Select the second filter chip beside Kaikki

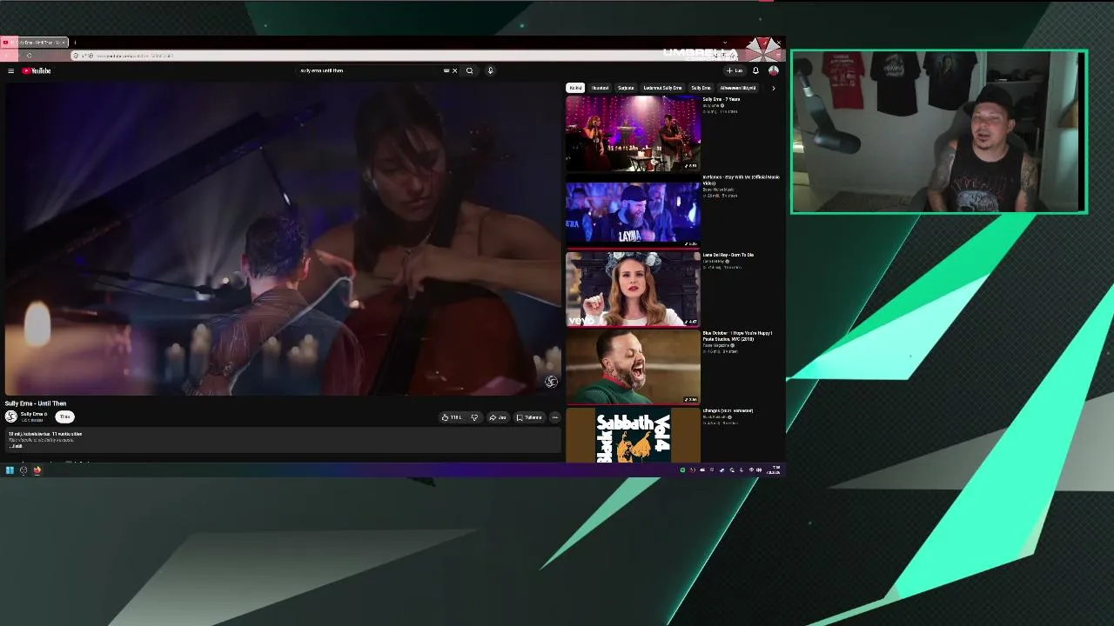(600, 88)
